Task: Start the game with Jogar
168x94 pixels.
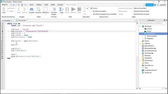Action: 61,9
